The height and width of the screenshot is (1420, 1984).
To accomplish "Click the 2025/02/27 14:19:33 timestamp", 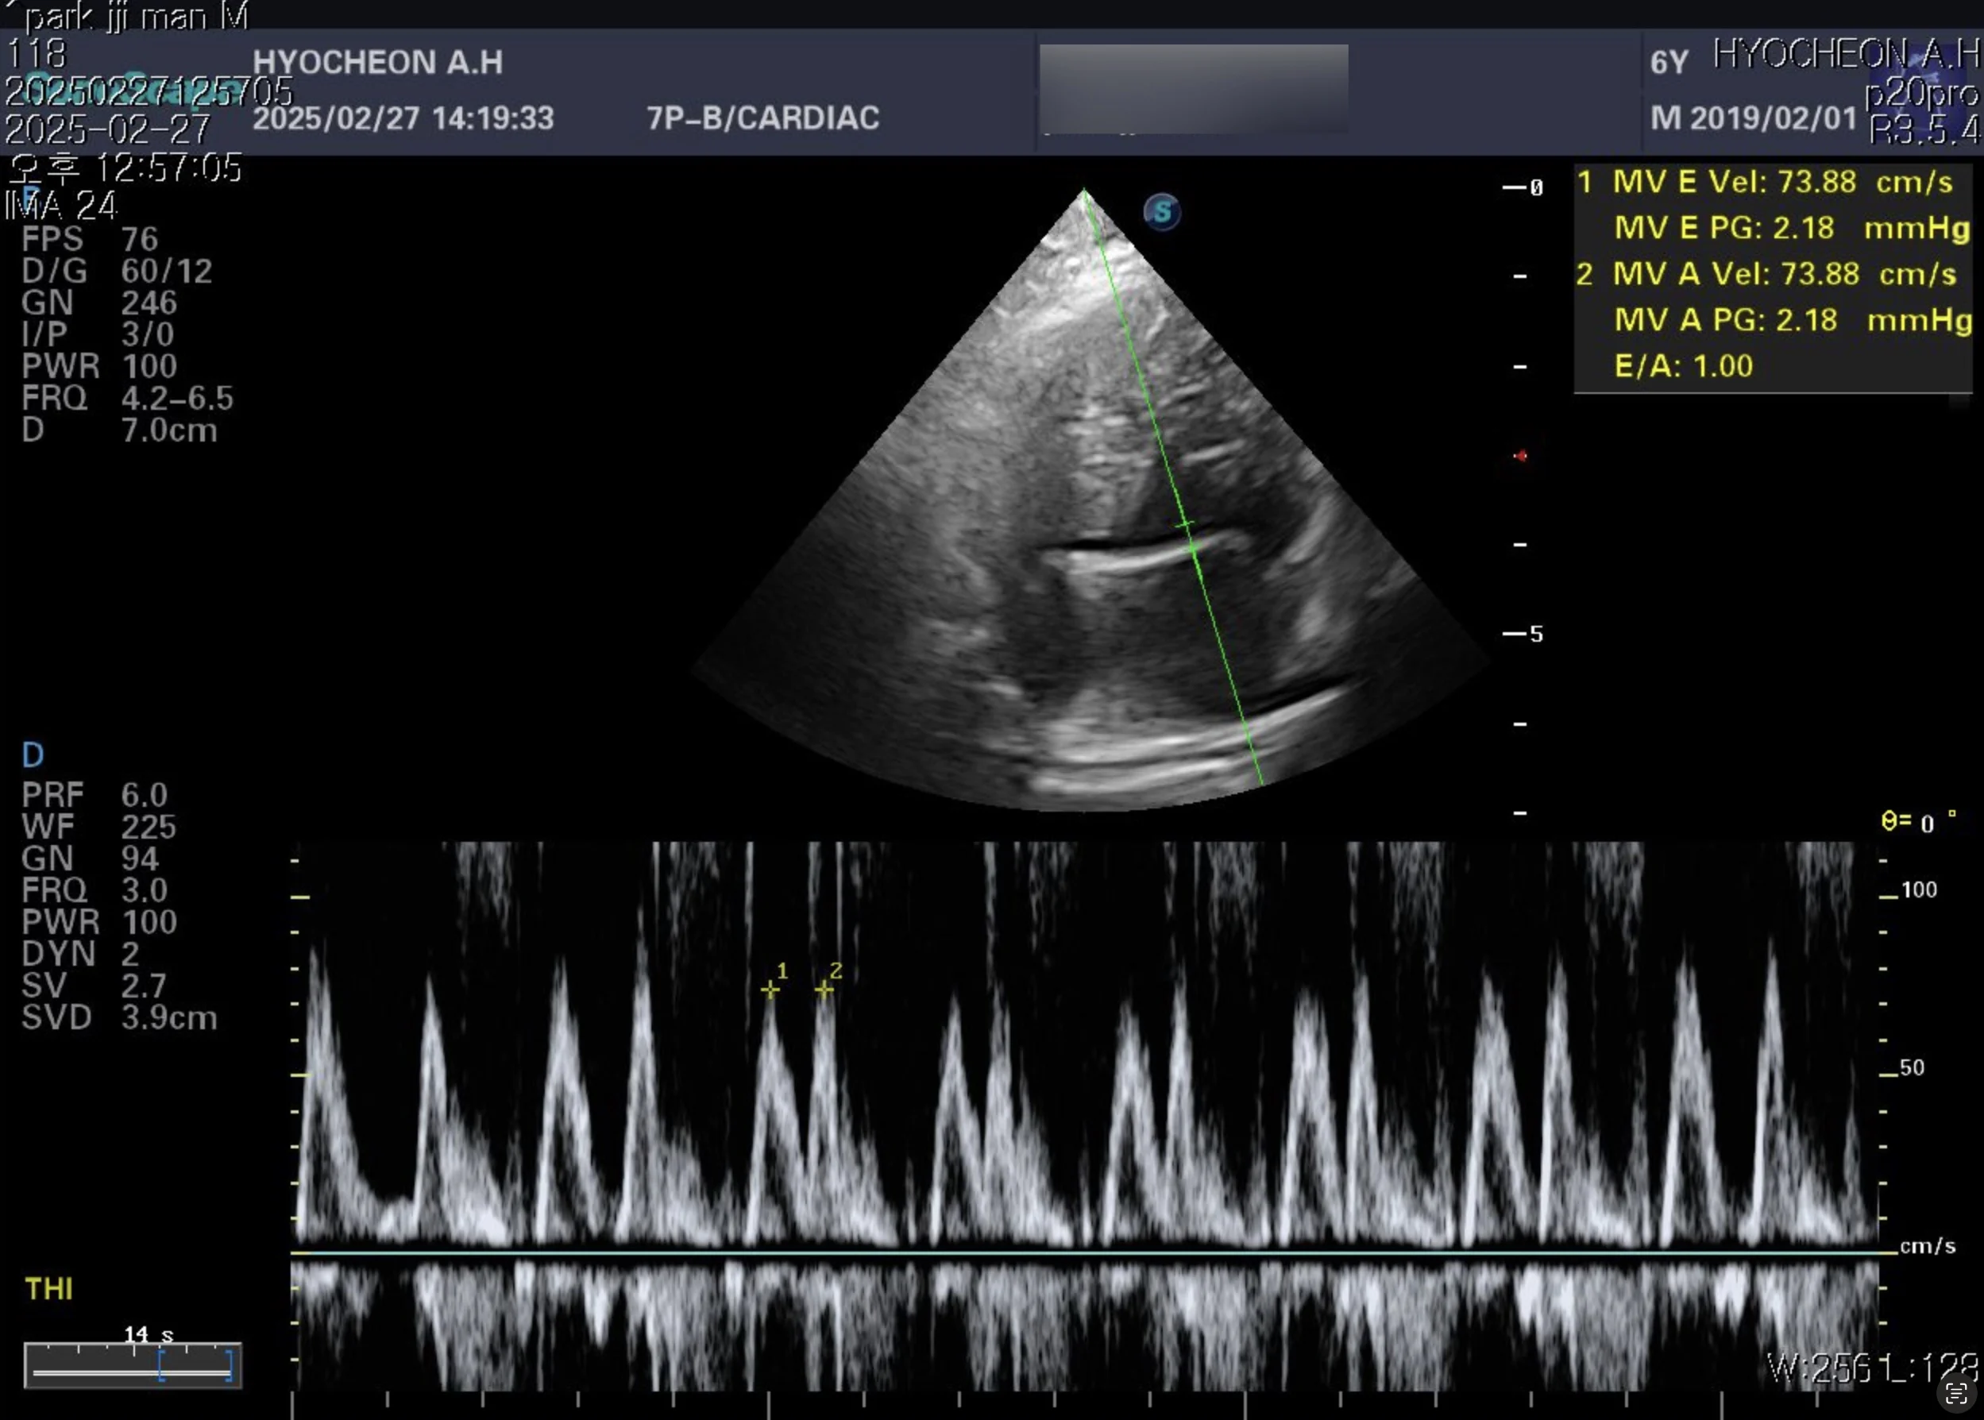I will pyautogui.click(x=403, y=118).
